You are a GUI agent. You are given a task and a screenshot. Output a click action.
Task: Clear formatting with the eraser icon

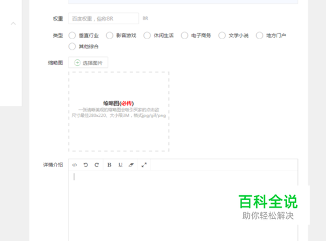(131, 165)
